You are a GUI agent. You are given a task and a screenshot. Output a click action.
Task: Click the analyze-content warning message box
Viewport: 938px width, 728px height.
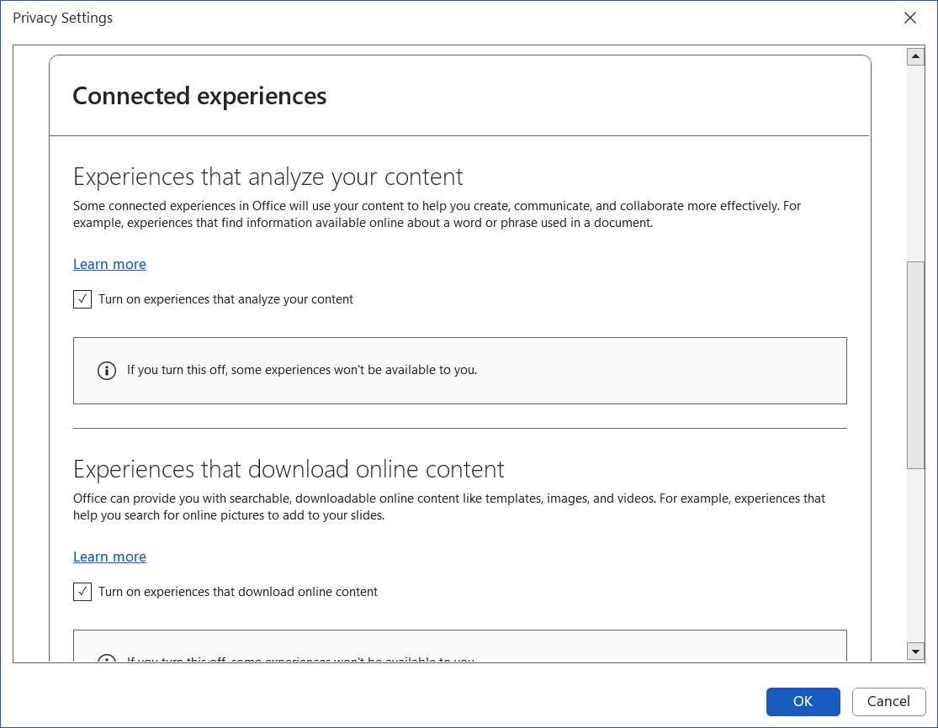point(460,370)
